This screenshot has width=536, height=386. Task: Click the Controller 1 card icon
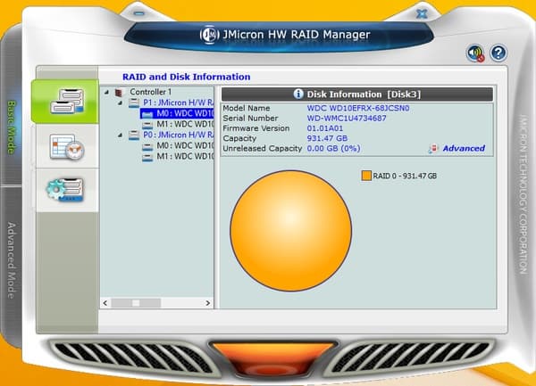click(x=119, y=93)
